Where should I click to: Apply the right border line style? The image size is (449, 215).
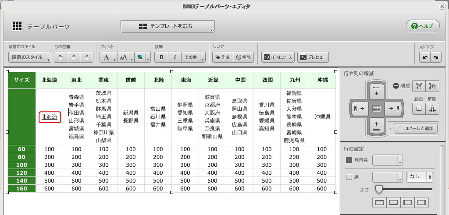(421, 202)
